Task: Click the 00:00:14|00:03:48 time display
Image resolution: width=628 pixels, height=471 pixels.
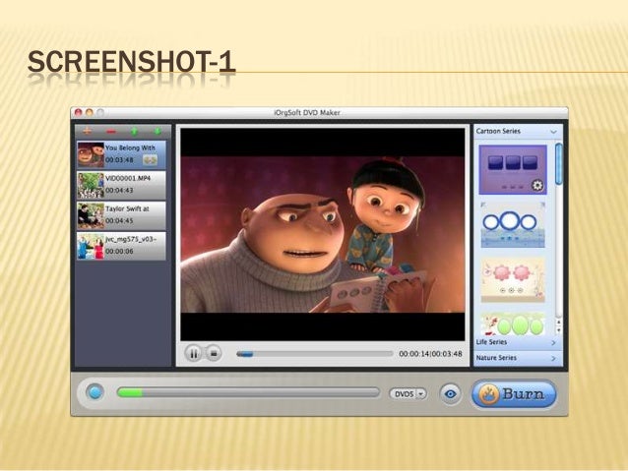Action: click(430, 354)
